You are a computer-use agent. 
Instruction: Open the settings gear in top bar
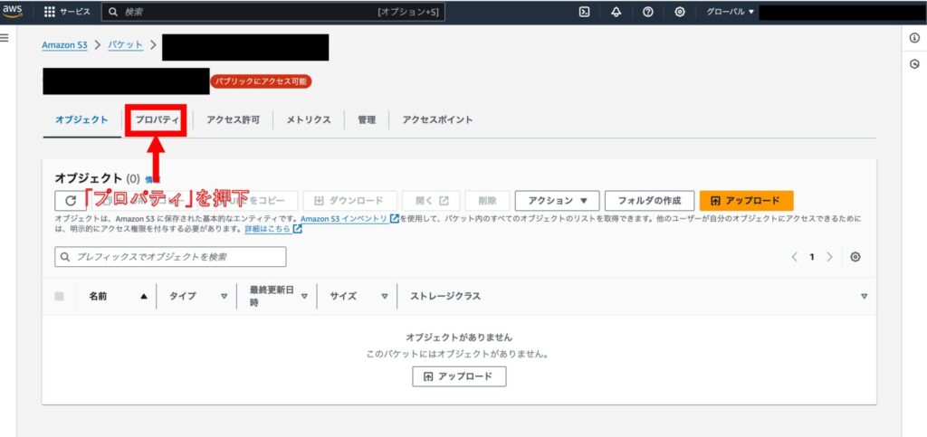tap(680, 12)
